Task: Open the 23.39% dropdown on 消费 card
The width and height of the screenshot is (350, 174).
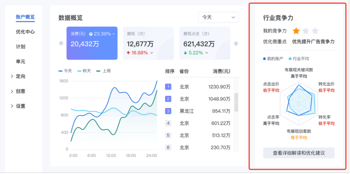Action: (114, 34)
